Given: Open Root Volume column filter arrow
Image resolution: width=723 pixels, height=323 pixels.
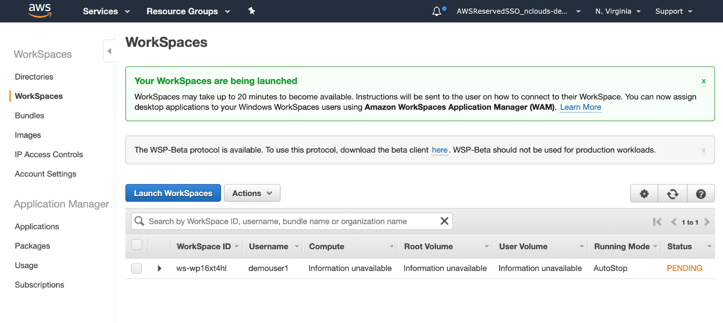Looking at the screenshot, I should [x=487, y=246].
